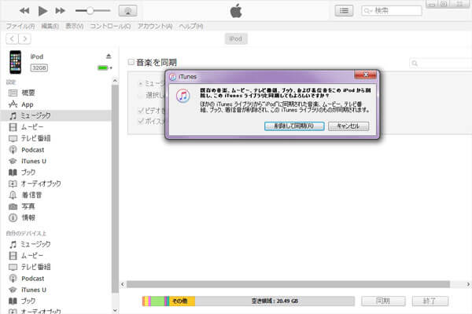Select 写真 in the sidebar
The image size is (472, 314).
pyautogui.click(x=56, y=206)
